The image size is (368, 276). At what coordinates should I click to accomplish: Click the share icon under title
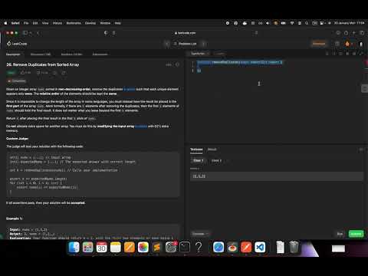coord(64,73)
